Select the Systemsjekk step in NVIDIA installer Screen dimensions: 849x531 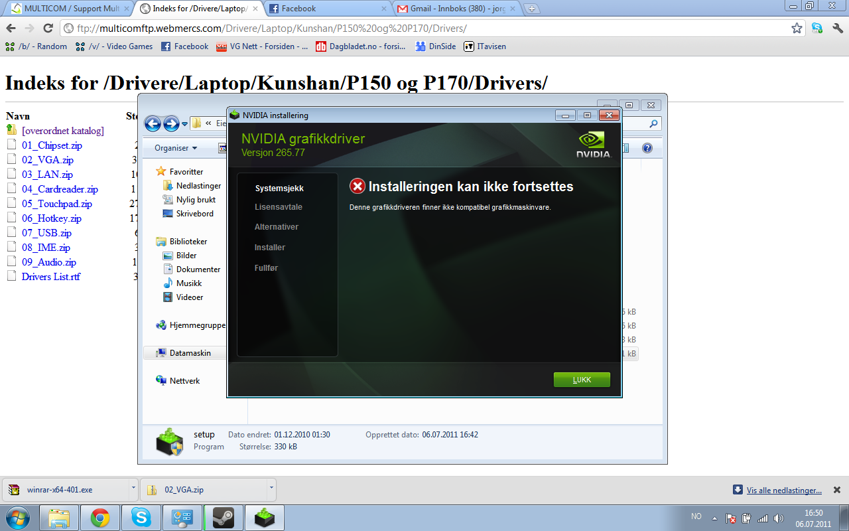(279, 189)
